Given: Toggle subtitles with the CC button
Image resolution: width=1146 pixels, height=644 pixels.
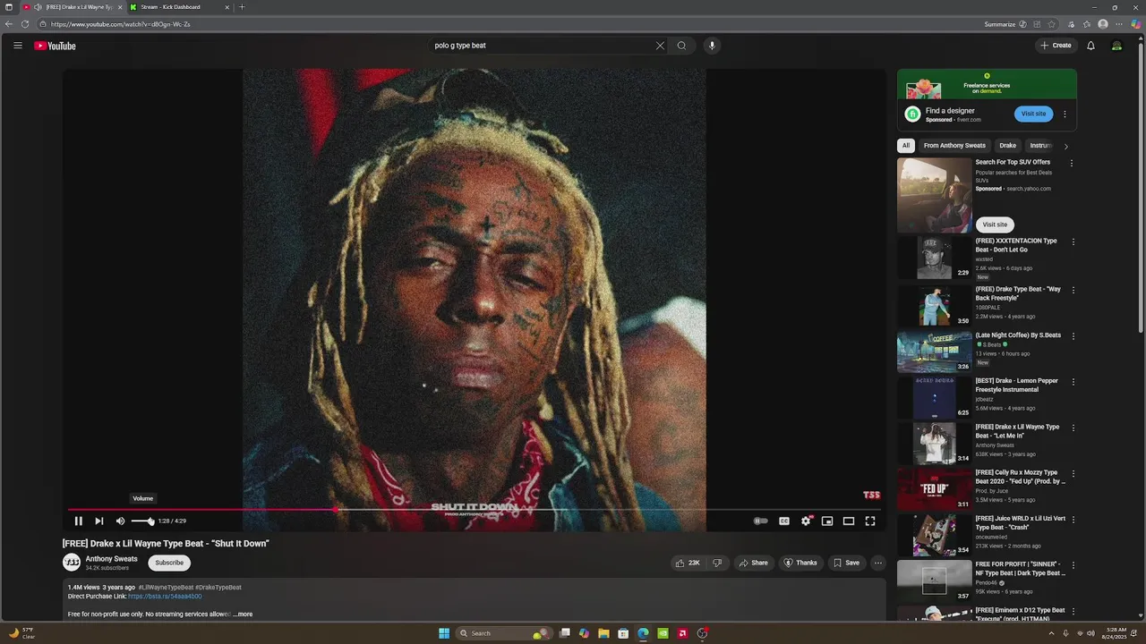Looking at the screenshot, I should 784,521.
